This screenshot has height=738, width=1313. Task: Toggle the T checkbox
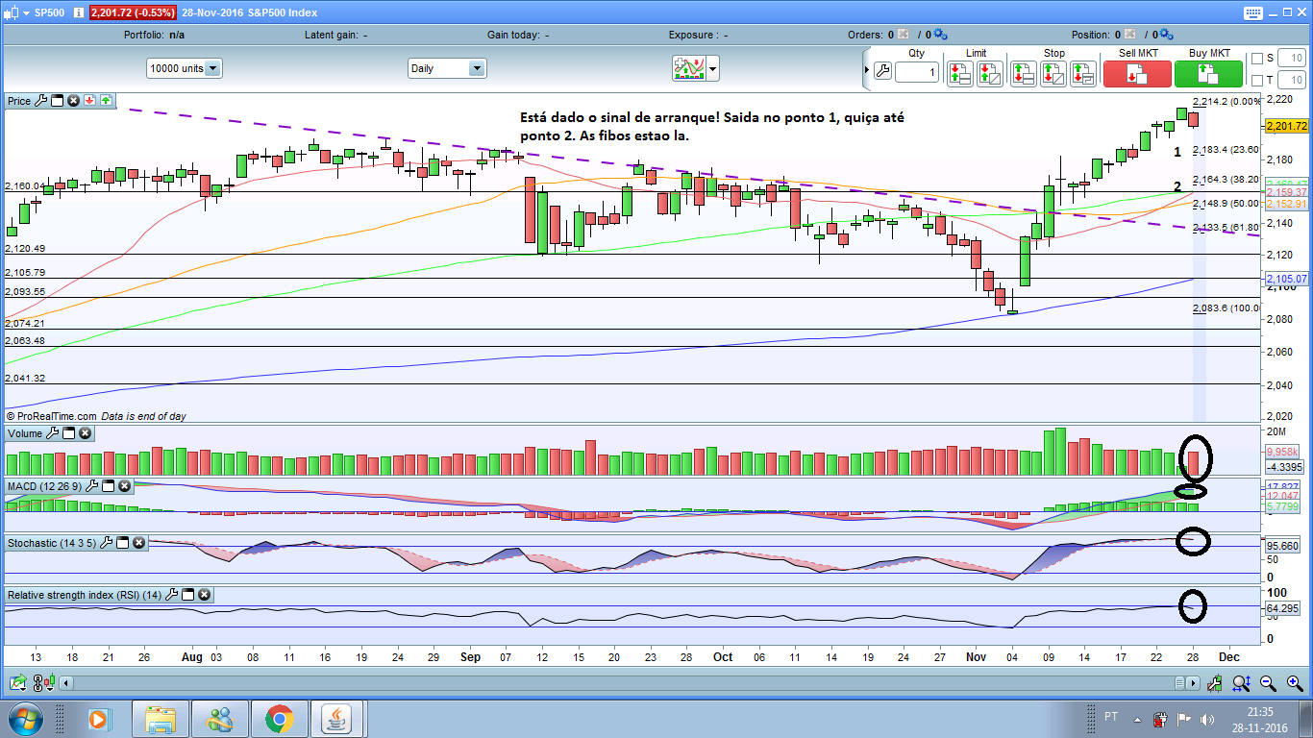click(1257, 80)
